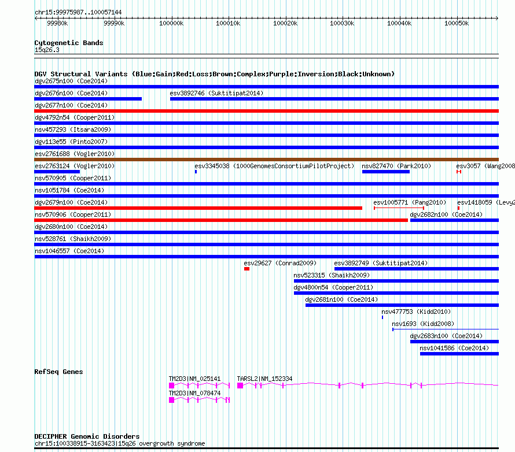Click the red dgv2677n100 loss bar
515x452 pixels.
266,111
